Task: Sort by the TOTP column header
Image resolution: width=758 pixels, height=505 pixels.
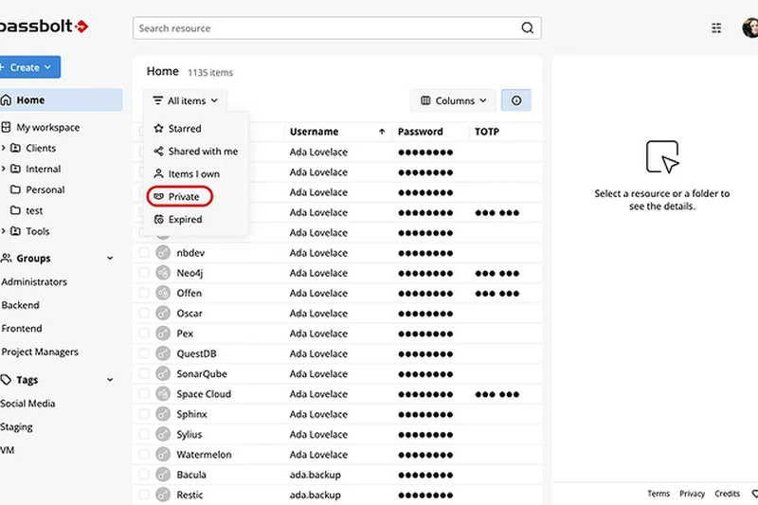Action: pyautogui.click(x=487, y=132)
